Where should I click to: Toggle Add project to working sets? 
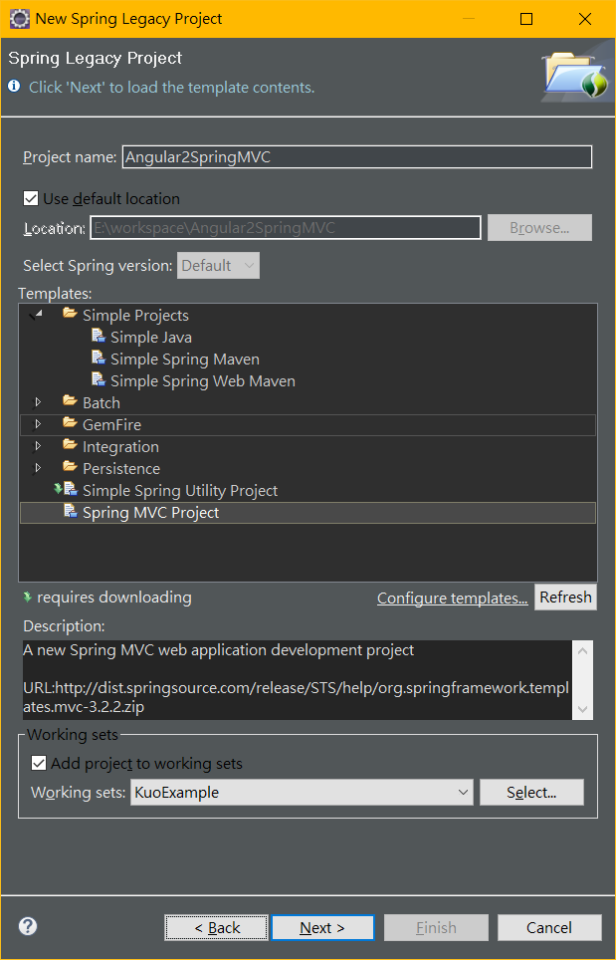coord(39,763)
